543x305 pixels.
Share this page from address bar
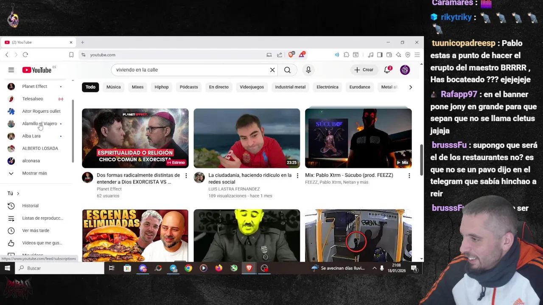pyautogui.click(x=280, y=55)
